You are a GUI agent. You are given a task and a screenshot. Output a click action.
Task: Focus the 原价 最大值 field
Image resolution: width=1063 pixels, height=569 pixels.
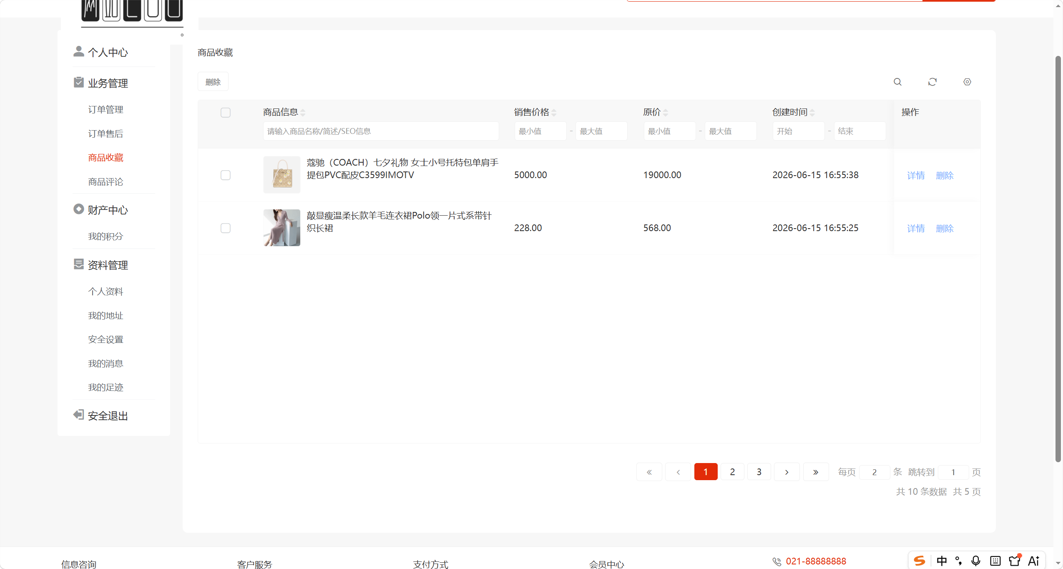tap(731, 131)
